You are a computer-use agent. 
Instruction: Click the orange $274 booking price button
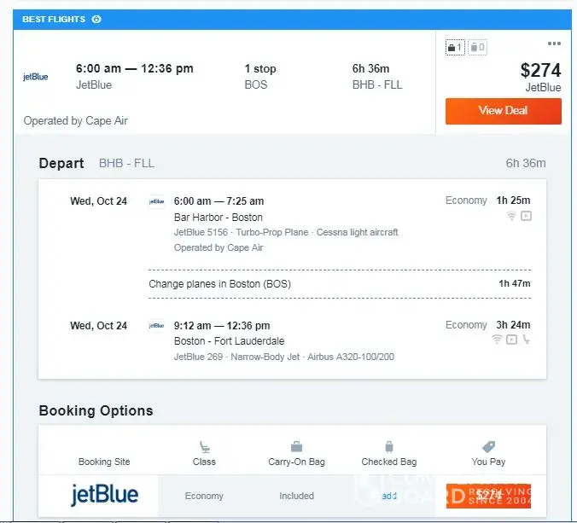coord(488,496)
